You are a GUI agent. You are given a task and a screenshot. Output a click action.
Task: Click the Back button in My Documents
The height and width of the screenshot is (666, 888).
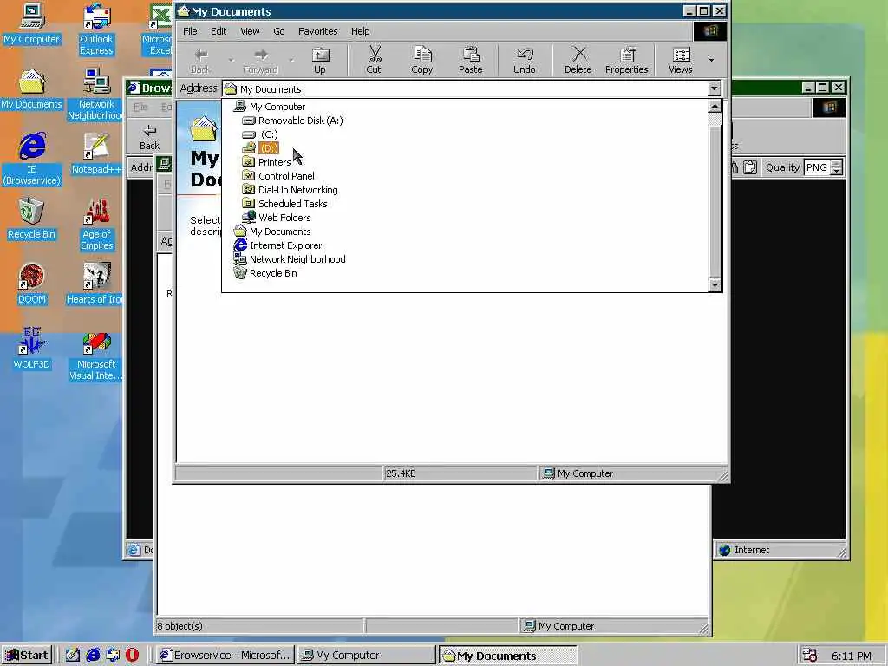pyautogui.click(x=200, y=60)
